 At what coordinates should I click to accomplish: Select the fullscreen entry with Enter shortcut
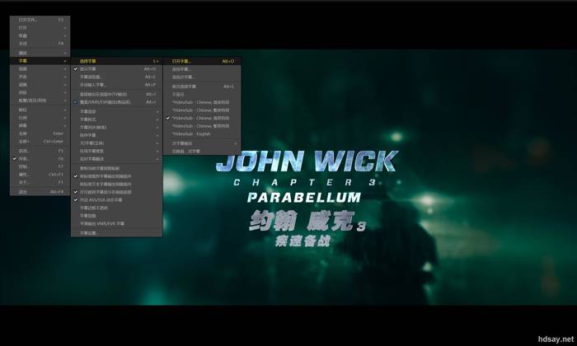click(40, 133)
